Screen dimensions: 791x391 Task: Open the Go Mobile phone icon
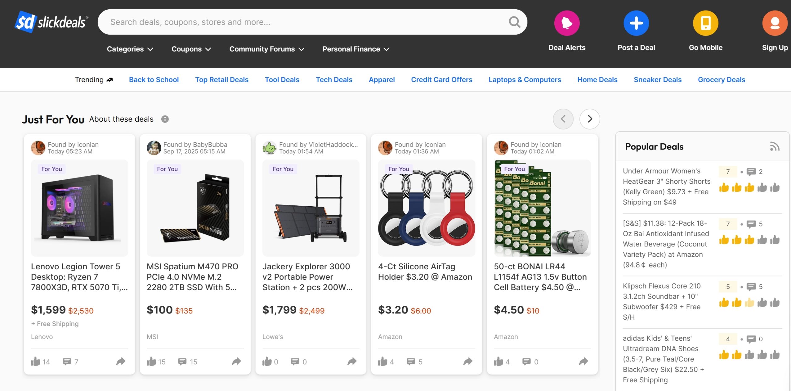(705, 23)
